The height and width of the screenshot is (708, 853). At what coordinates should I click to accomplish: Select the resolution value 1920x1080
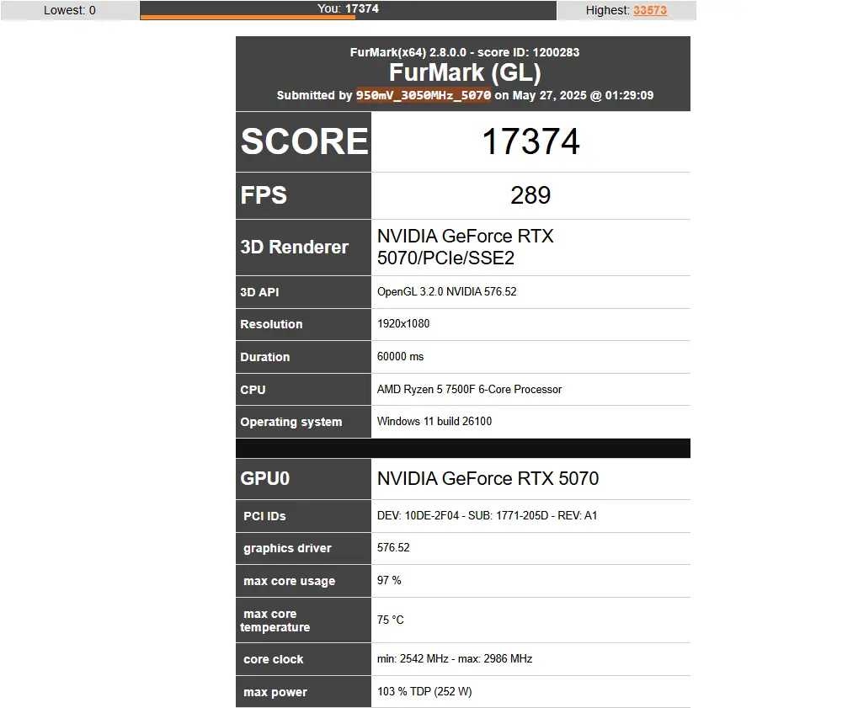(x=403, y=323)
